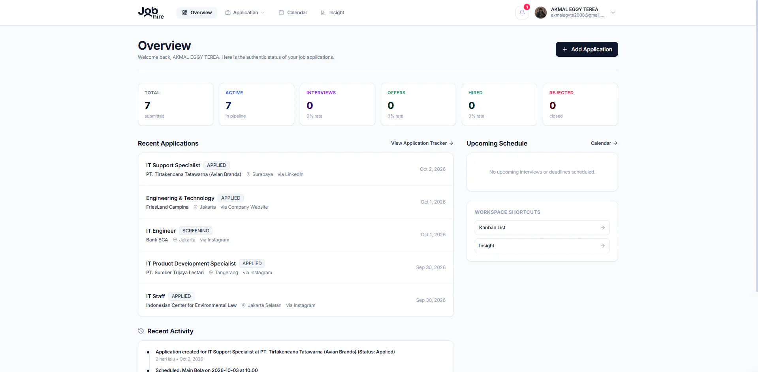Open the IT Support Specialist application
The image size is (758, 372).
coord(296,169)
